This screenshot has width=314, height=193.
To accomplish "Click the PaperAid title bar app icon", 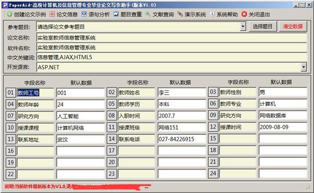I will [x=5, y=5].
